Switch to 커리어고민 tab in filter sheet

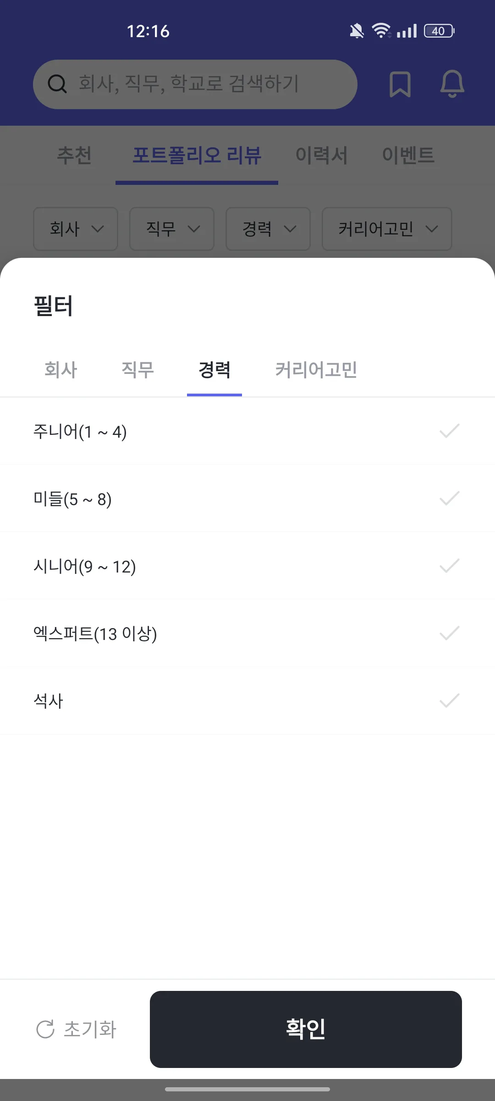[x=316, y=370]
